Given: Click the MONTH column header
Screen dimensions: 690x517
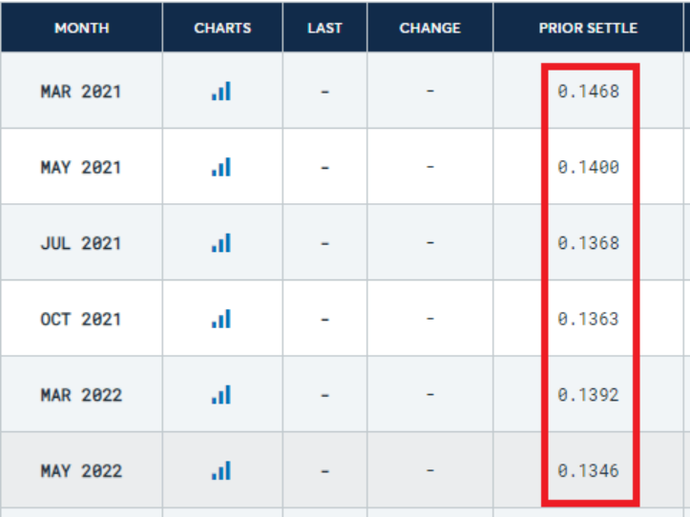Looking at the screenshot, I should pos(81,28).
